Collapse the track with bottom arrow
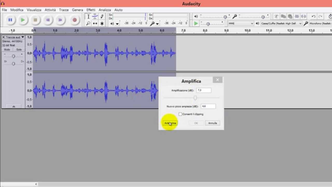 coord(13,106)
